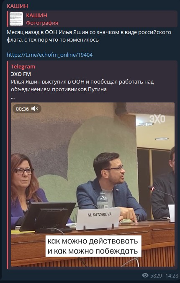
Task: Click the ЭХО watermark logo in video
Action: [157, 119]
